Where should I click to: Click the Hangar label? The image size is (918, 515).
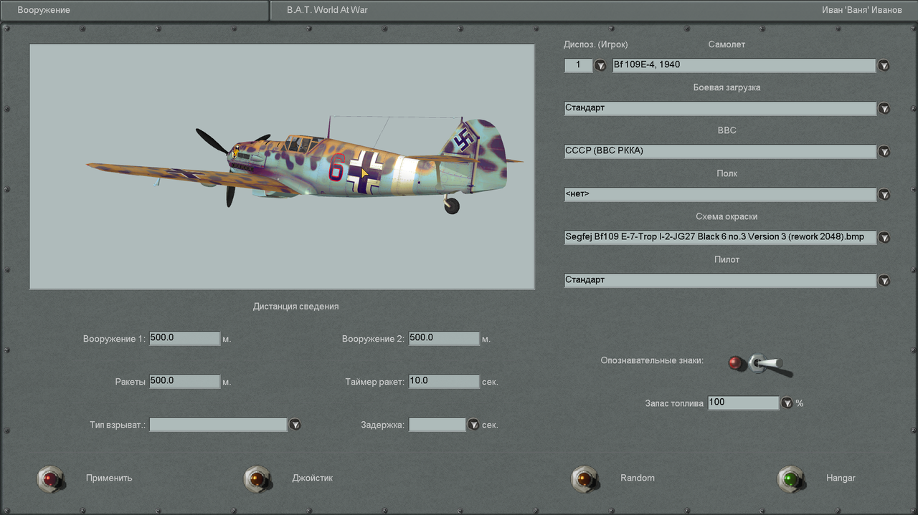click(841, 478)
